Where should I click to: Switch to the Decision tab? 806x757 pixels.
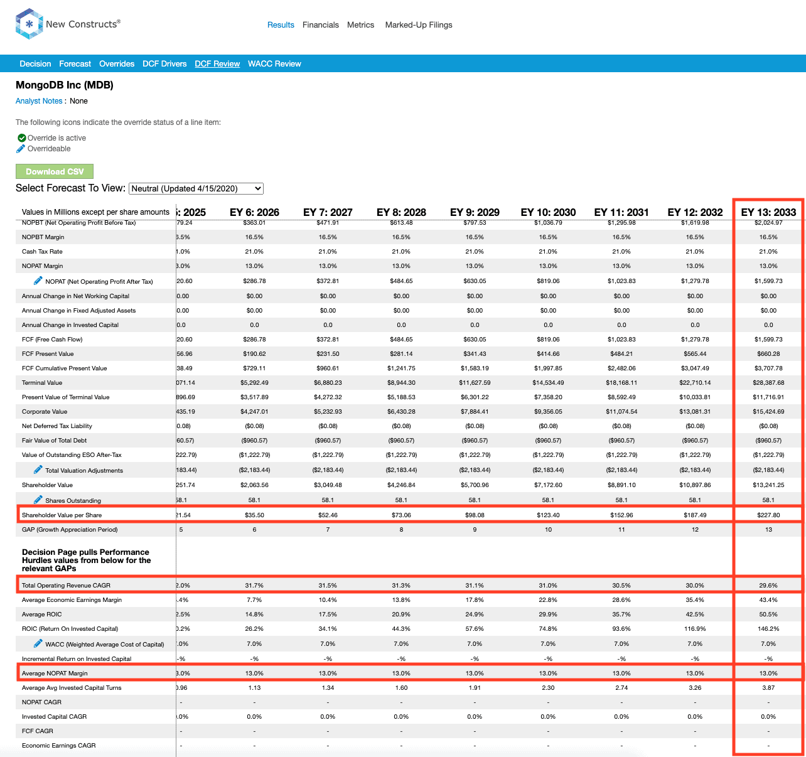[35, 64]
